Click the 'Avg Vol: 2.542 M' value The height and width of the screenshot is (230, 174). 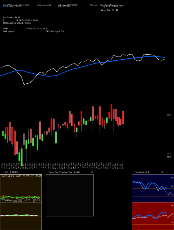click(x=112, y=6)
